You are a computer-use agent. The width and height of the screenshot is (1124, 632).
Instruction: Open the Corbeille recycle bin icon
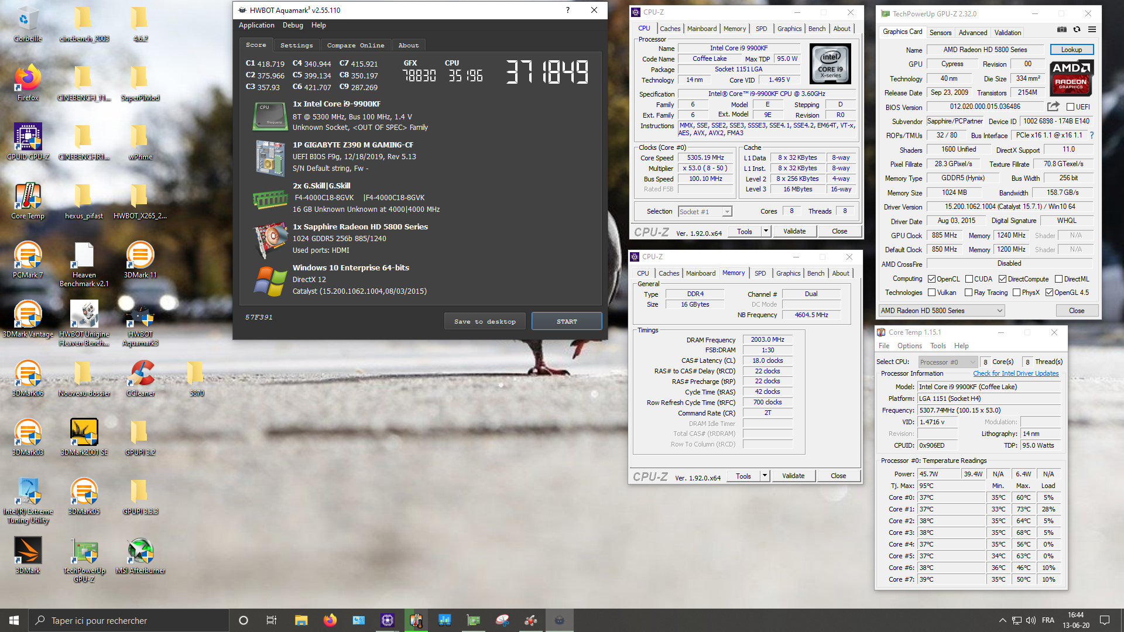click(x=28, y=25)
